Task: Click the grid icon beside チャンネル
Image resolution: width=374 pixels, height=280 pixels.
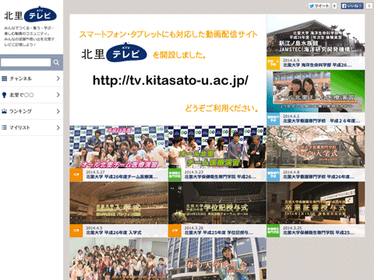Action: [x=4, y=79]
